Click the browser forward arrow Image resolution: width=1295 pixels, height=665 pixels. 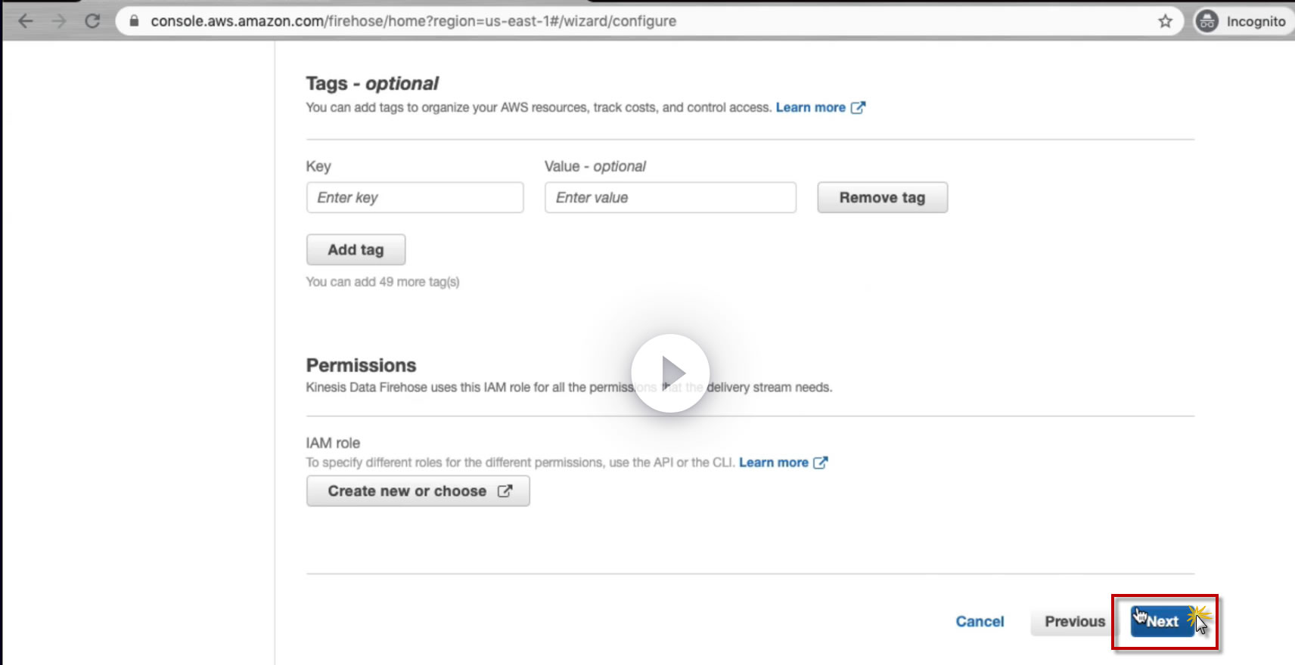pos(59,21)
